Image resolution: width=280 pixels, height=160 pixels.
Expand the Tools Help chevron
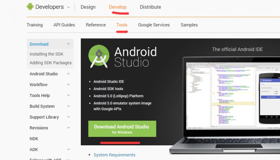pos(69,96)
